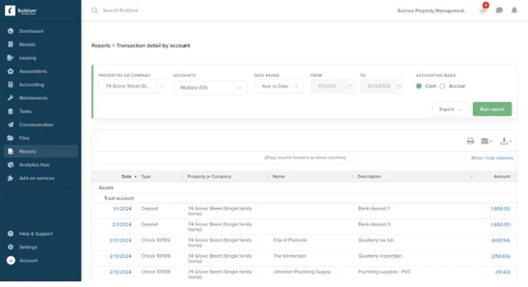Select the Cash accounting basis

(x=419, y=86)
